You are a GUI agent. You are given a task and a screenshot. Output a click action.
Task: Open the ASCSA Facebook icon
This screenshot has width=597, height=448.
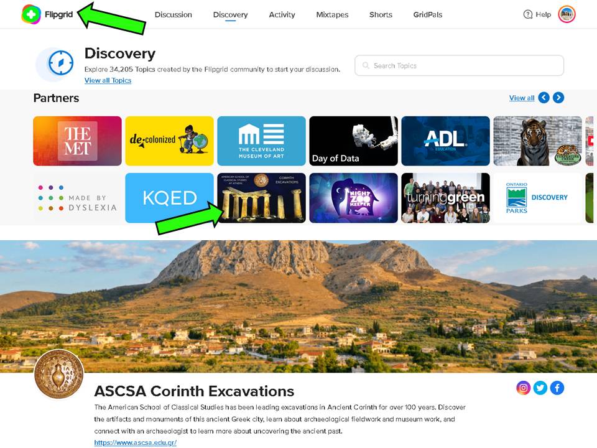point(557,388)
